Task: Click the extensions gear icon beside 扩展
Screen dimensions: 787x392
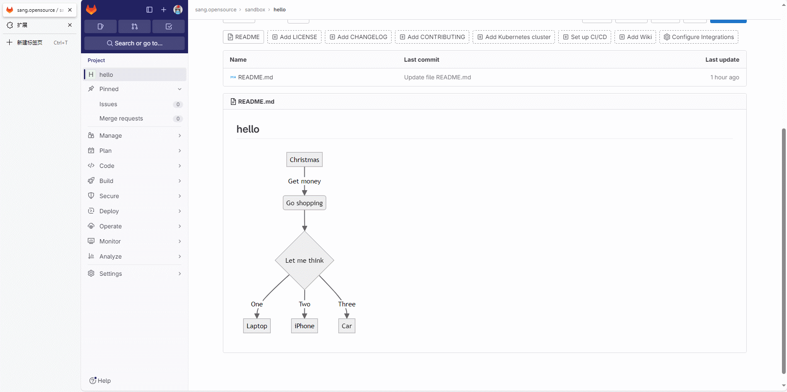Action: (10, 25)
